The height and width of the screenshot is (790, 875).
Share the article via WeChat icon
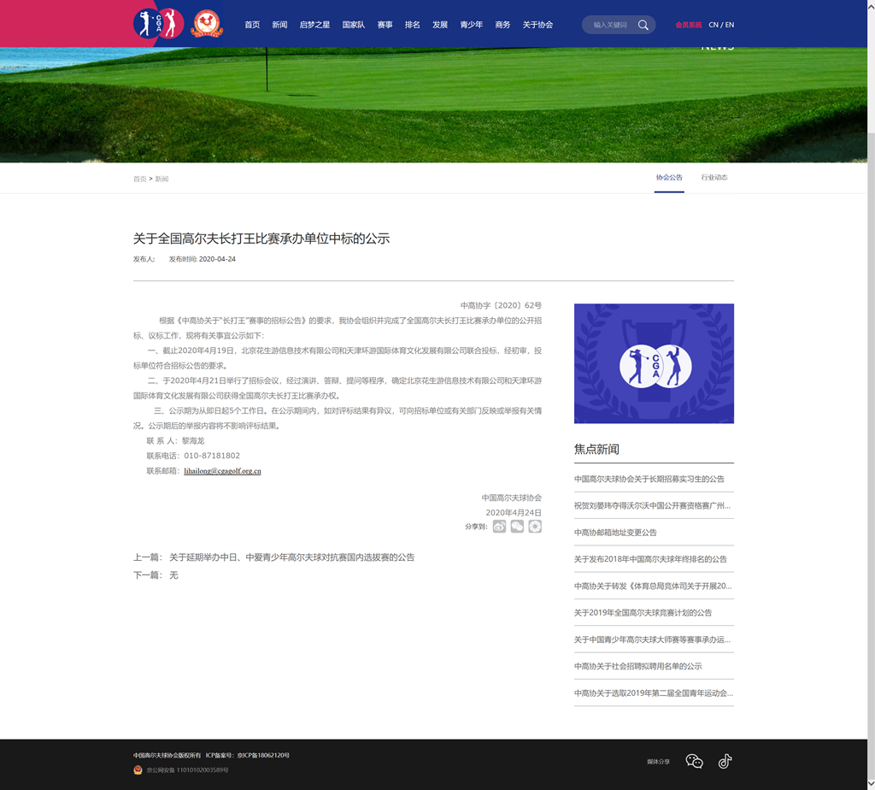click(517, 527)
